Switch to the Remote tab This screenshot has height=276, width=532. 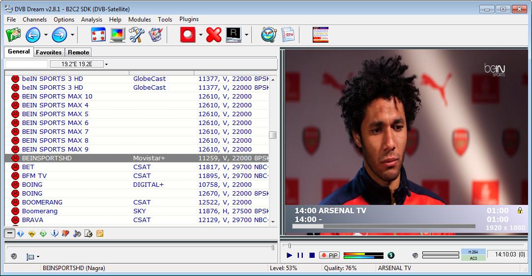pyautogui.click(x=78, y=52)
